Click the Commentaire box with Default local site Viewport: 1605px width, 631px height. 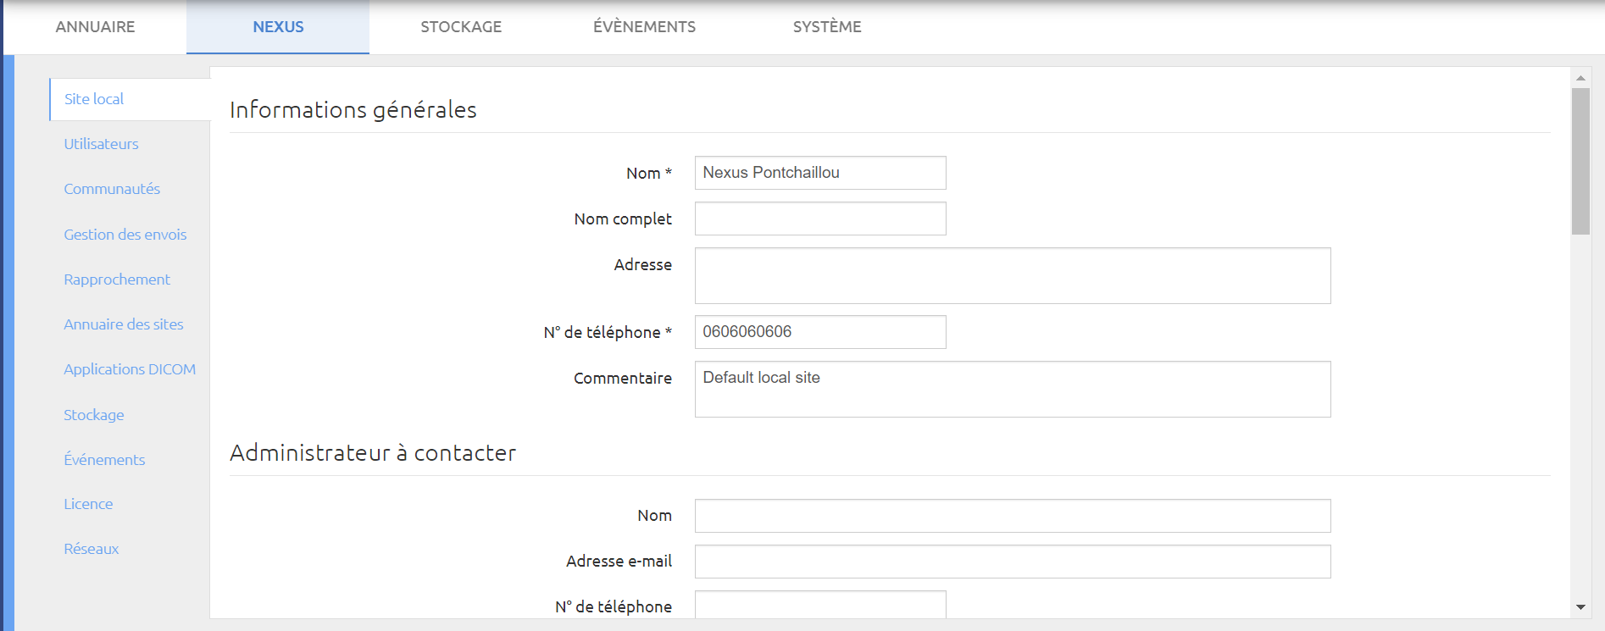1013,390
